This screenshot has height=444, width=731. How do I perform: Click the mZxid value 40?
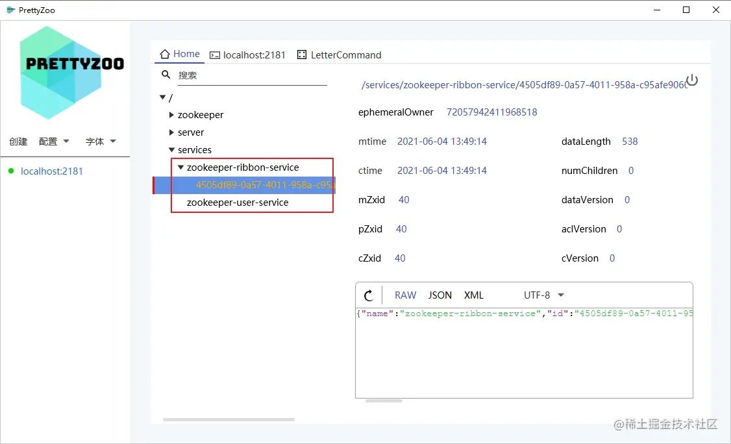[x=404, y=200]
